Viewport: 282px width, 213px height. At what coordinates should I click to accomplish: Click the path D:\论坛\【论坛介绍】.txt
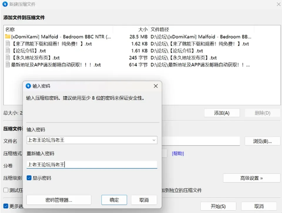(177, 51)
